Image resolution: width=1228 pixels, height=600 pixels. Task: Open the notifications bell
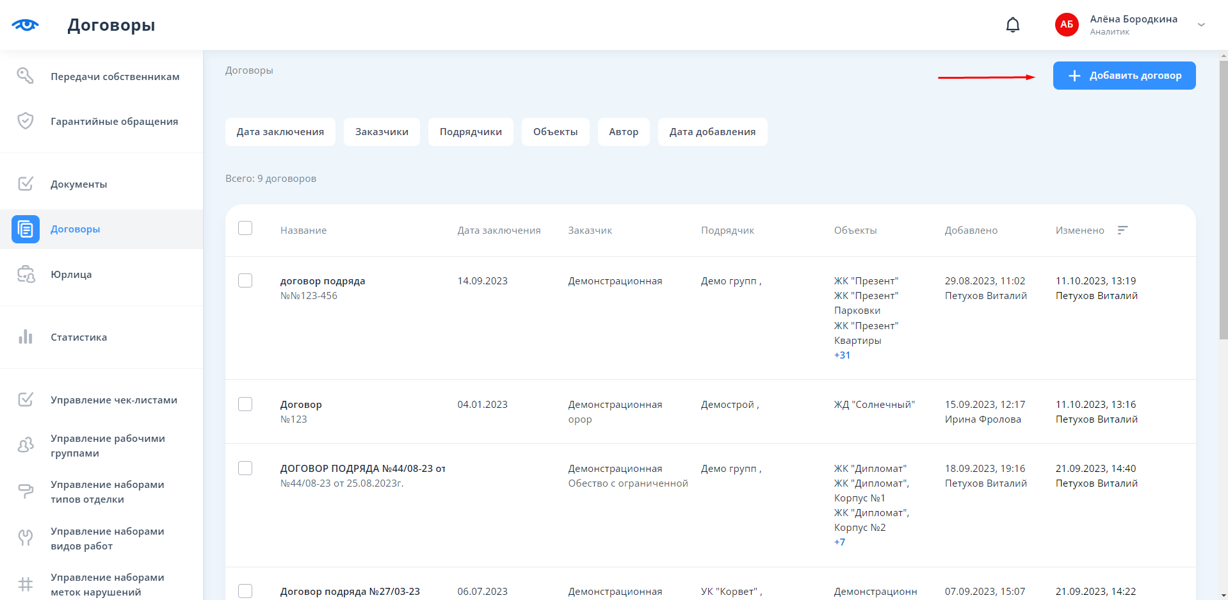click(x=1012, y=25)
